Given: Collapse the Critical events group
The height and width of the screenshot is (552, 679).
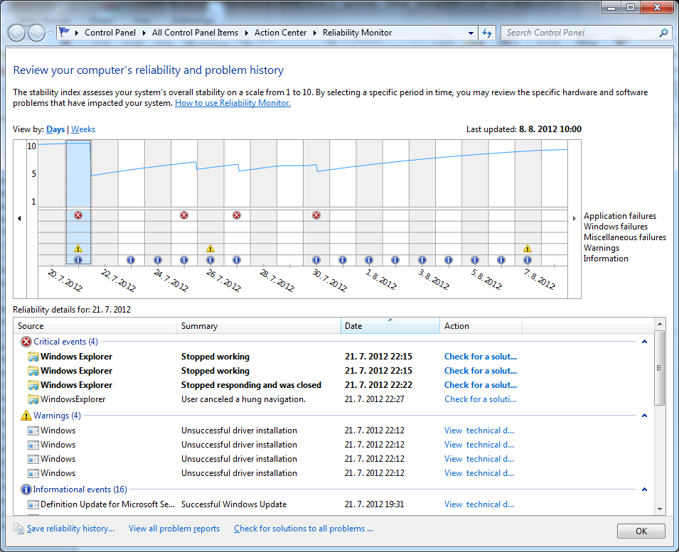Looking at the screenshot, I should click(x=644, y=342).
